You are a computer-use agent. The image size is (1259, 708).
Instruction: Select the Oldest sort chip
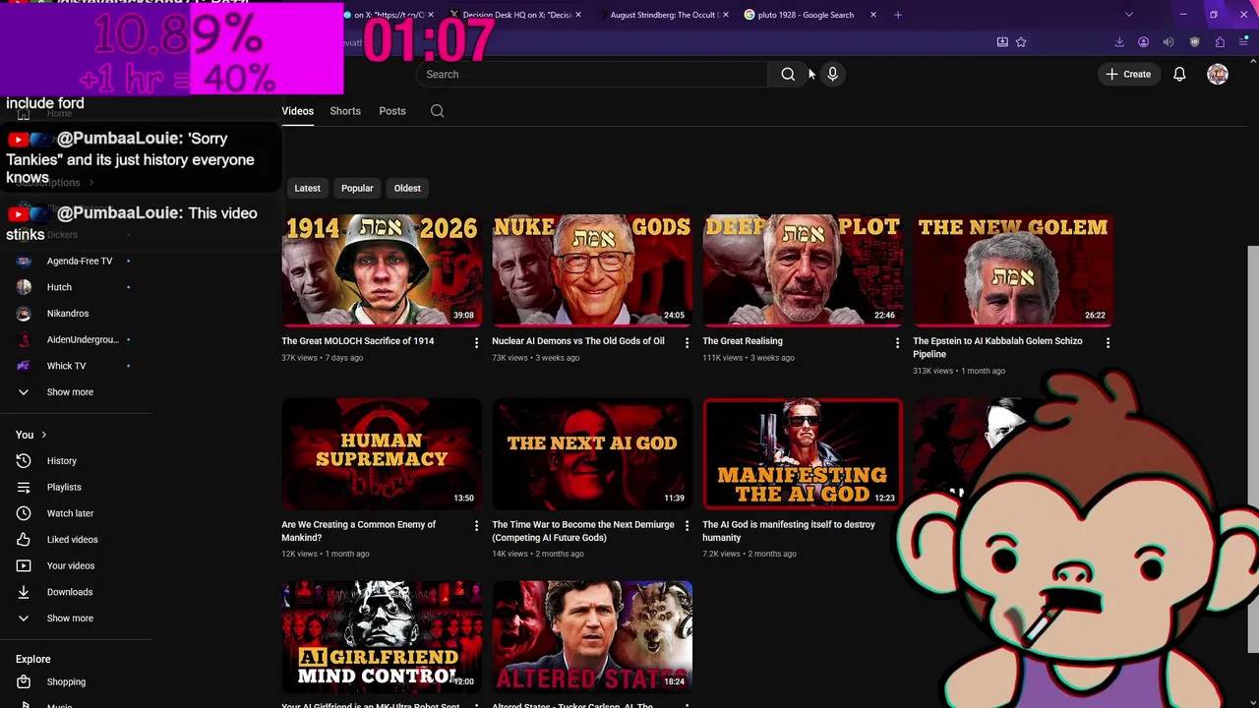tap(407, 188)
